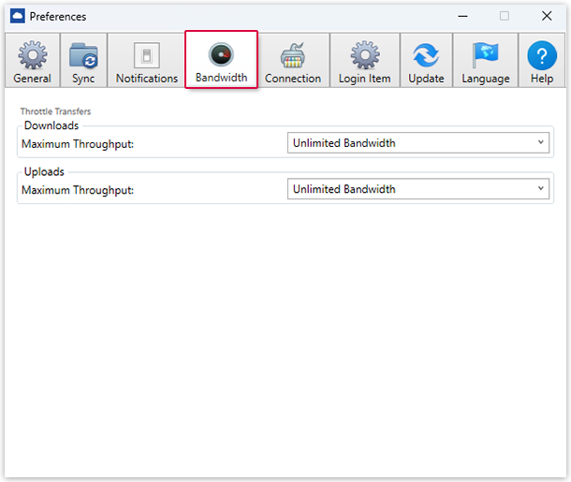Image resolution: width=571 pixels, height=482 pixels.
Task: Click the Downloads group label
Action: [x=51, y=125]
